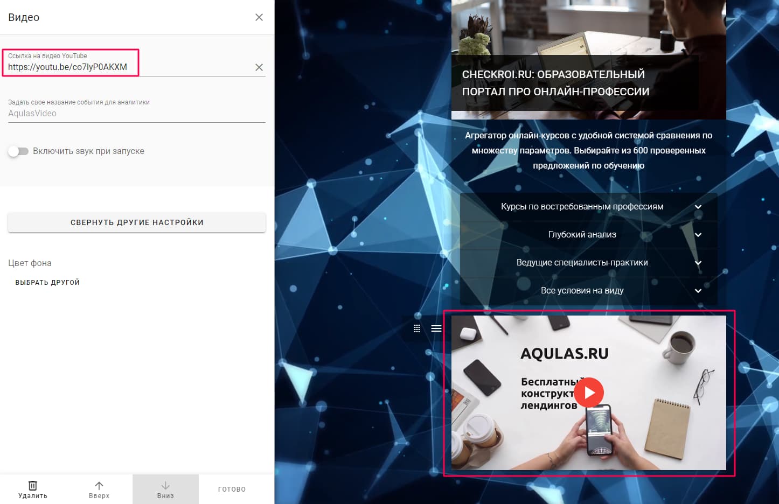Move block down with Вниз arrow
779x504 pixels.
point(165,489)
